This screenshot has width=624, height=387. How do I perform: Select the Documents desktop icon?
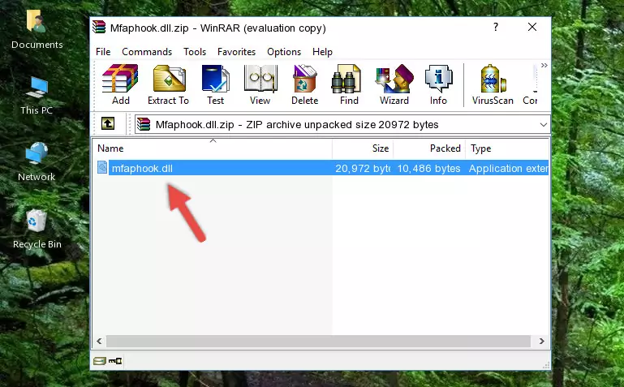coord(37,30)
